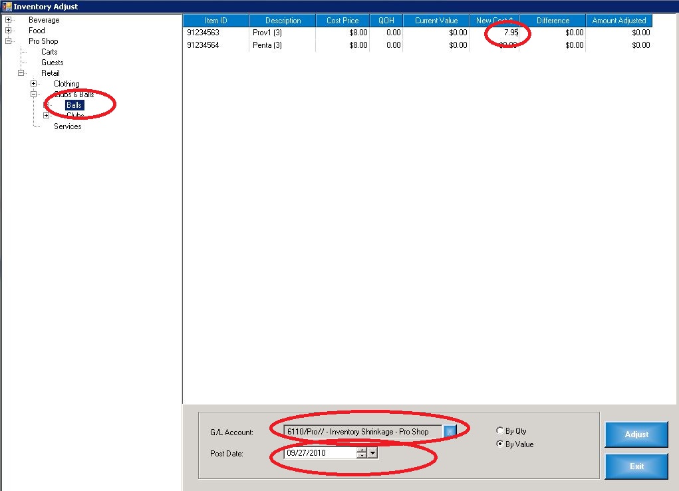Screen dimensions: 679x491
Task: Click the Inventory Adjust window icon
Action: (7, 7)
